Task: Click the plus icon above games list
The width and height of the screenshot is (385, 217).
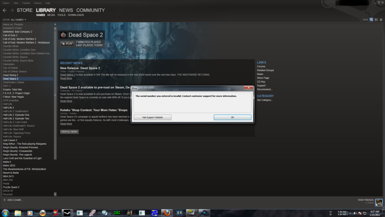Action: 55,24
